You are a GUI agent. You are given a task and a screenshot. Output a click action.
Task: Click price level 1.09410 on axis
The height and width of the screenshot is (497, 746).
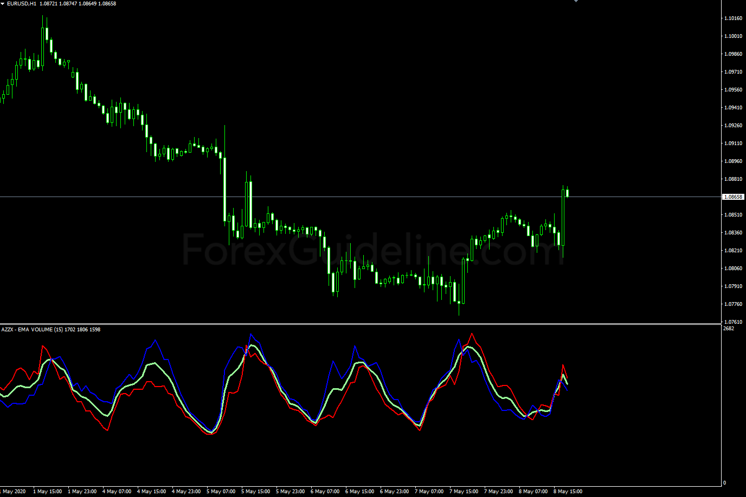[734, 108]
